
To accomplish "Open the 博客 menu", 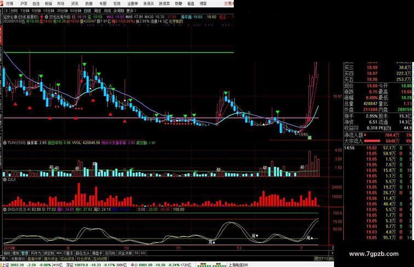I will click(203, 3).
